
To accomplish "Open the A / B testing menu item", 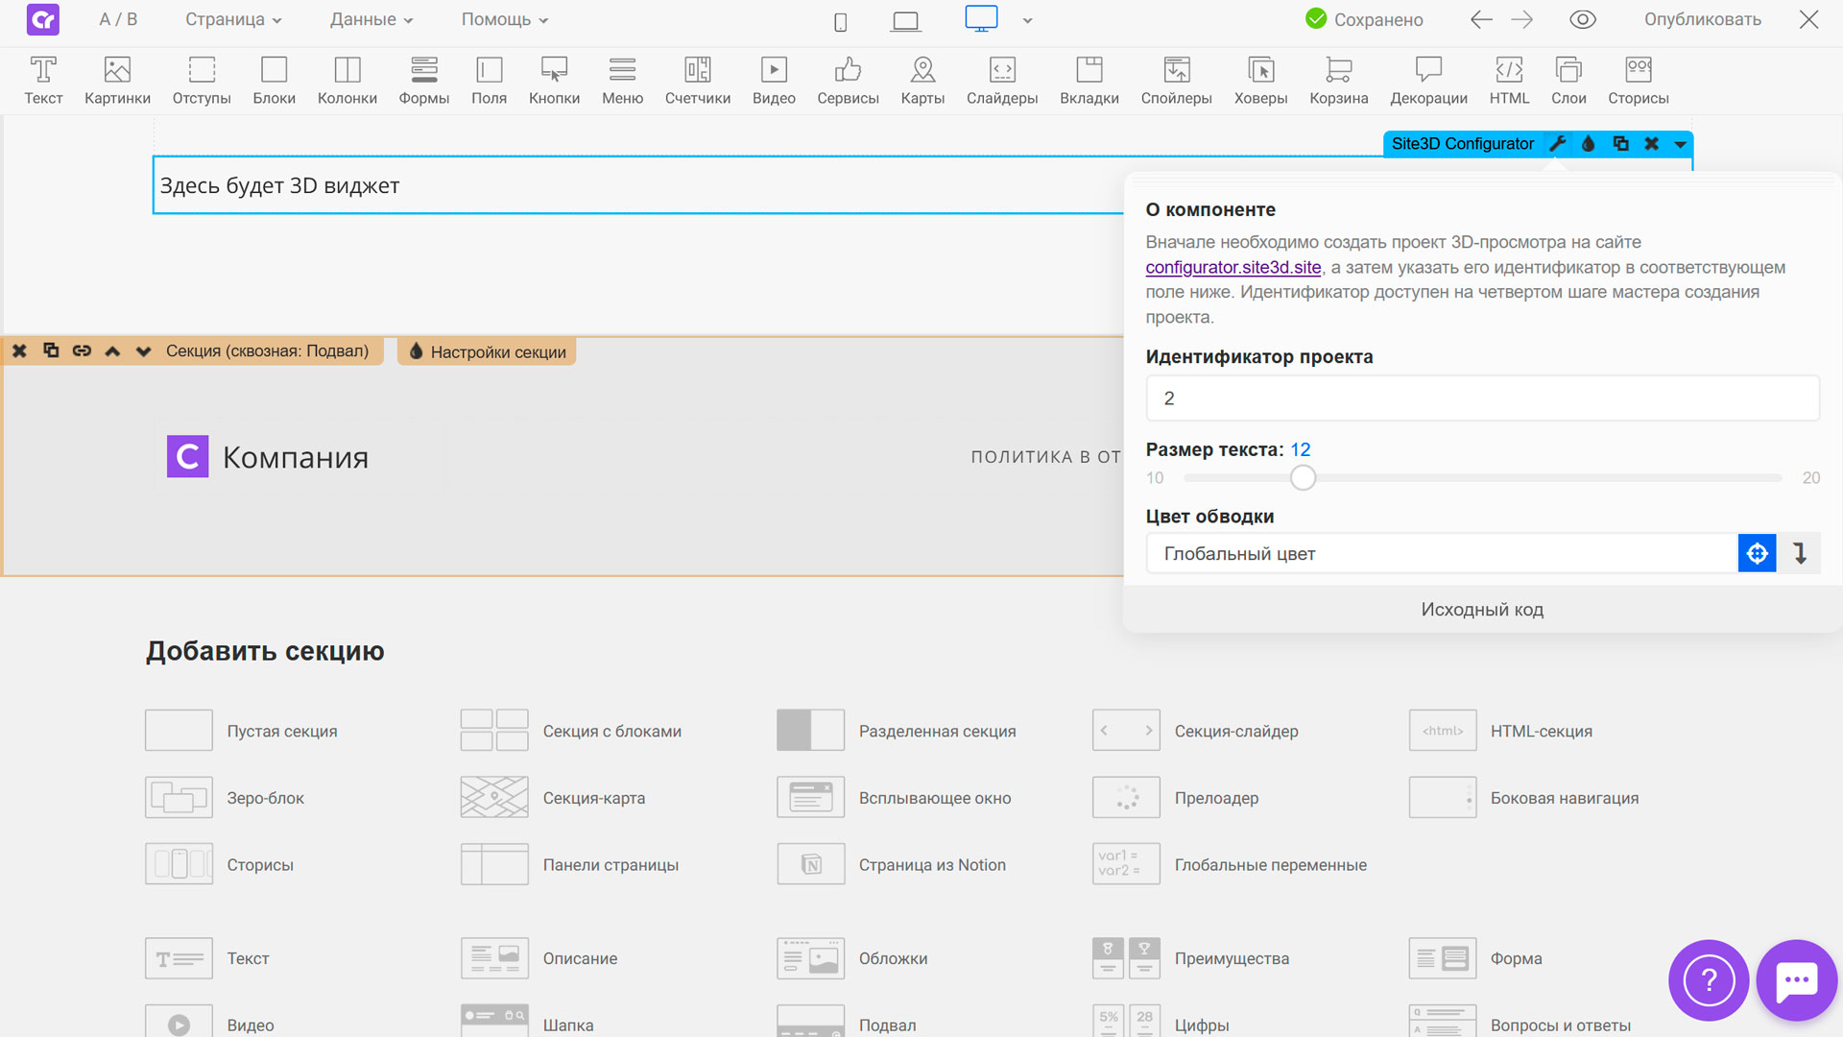I will pyautogui.click(x=118, y=19).
